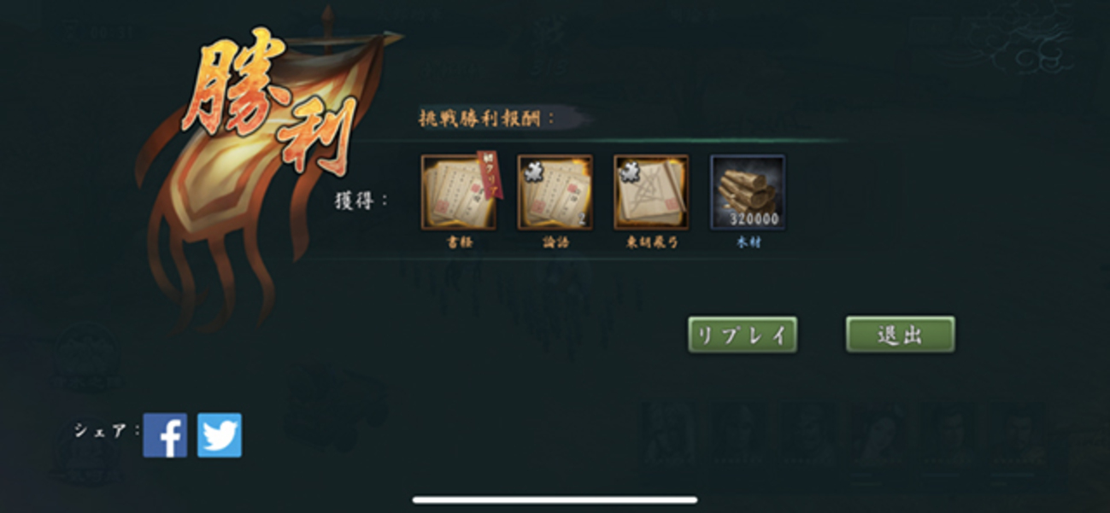Tap the red 初クリア ribbon badge

click(x=491, y=174)
